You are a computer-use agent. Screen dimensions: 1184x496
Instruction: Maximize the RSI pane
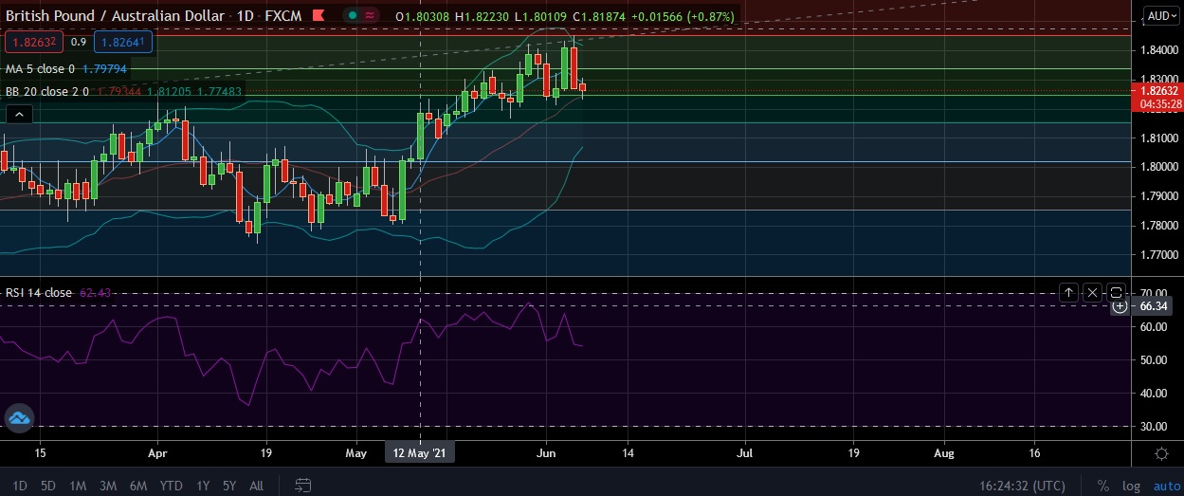tap(1116, 293)
